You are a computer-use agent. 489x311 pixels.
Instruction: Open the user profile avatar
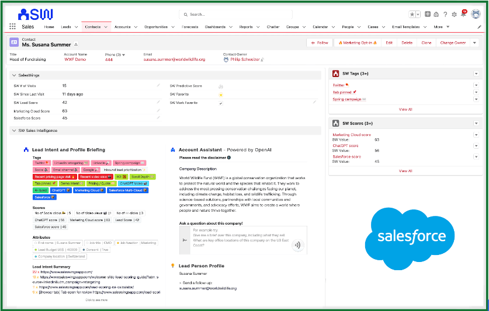476,14
